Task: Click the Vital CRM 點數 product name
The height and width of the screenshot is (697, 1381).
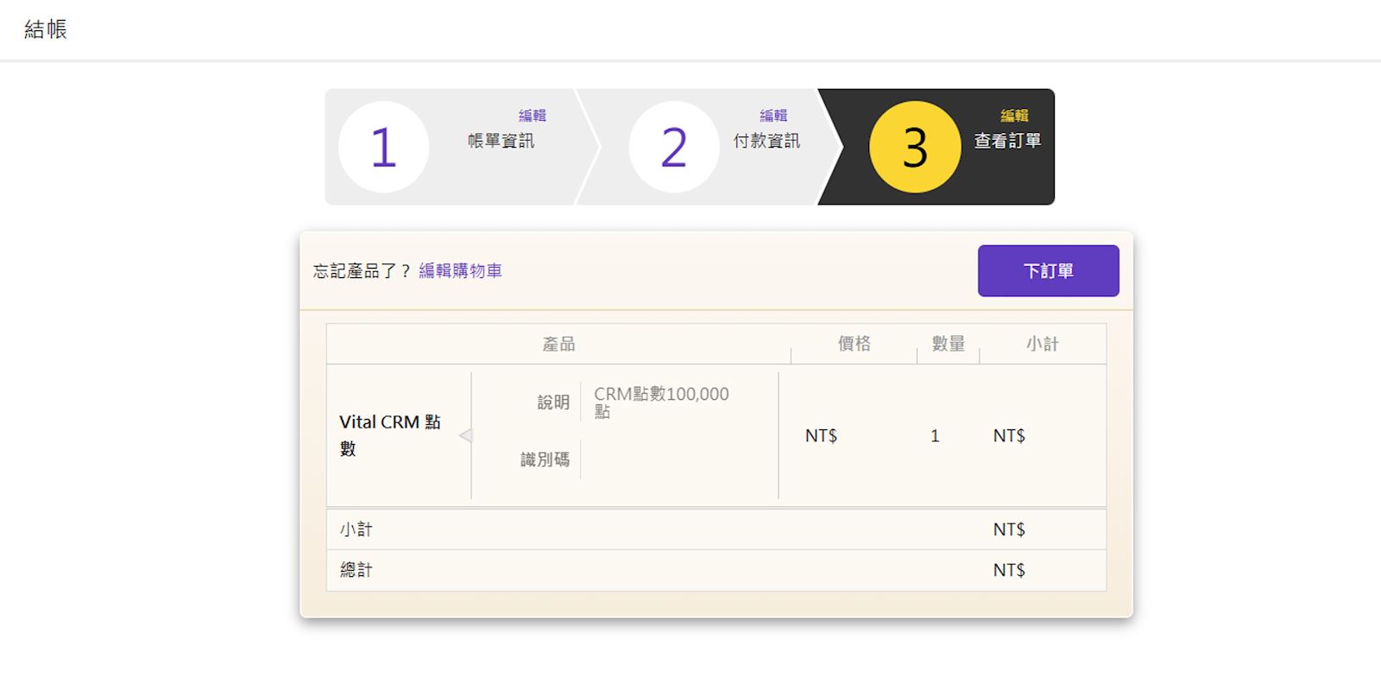Action: pyautogui.click(x=390, y=435)
